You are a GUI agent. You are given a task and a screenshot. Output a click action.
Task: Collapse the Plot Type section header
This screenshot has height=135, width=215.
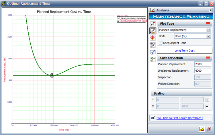pyautogui.click(x=208, y=24)
